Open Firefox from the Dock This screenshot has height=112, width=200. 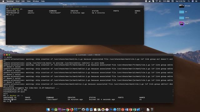click(72, 110)
